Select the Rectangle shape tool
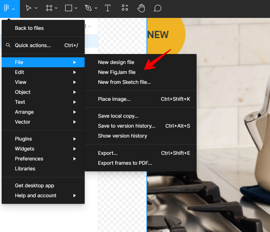The height and width of the screenshot is (232, 270). pyautogui.click(x=68, y=8)
